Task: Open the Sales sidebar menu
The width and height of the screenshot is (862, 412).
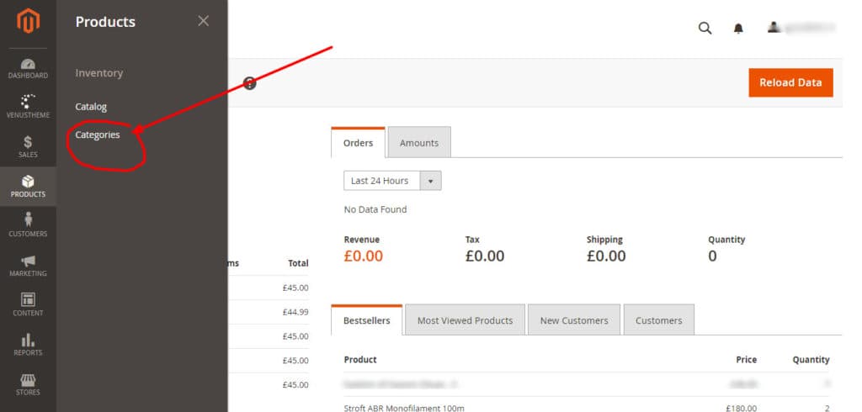Action: [28, 146]
